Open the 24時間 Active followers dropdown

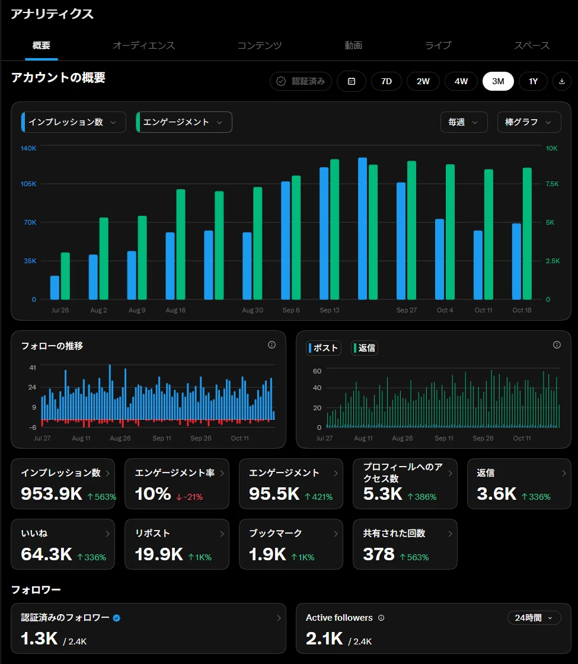[x=534, y=618]
